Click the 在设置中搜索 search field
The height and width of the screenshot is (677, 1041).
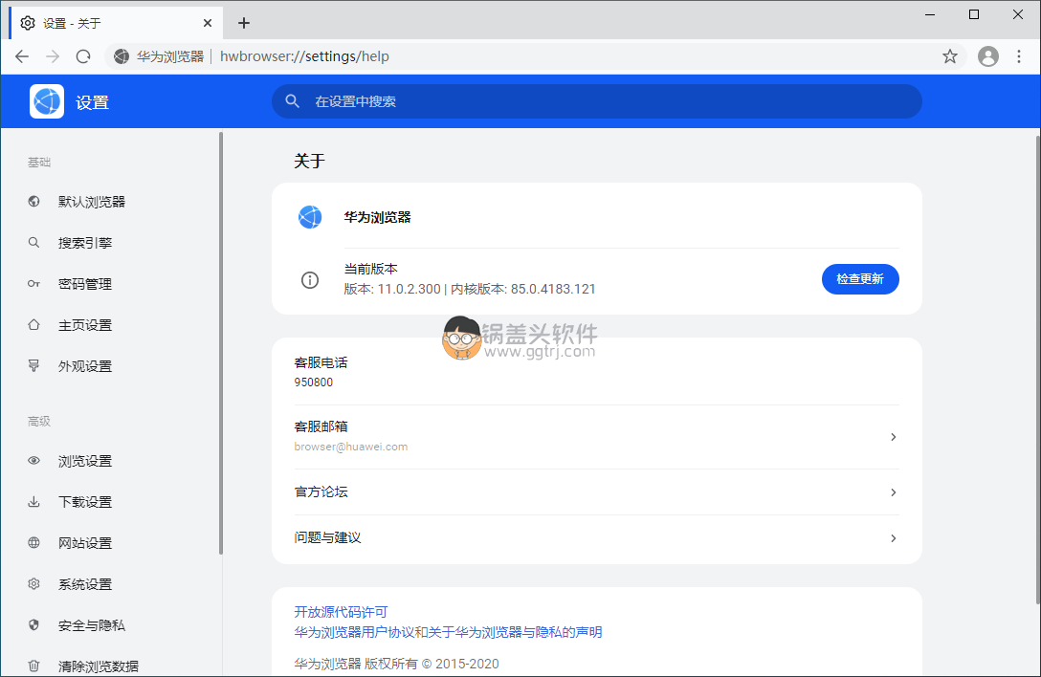click(x=597, y=101)
